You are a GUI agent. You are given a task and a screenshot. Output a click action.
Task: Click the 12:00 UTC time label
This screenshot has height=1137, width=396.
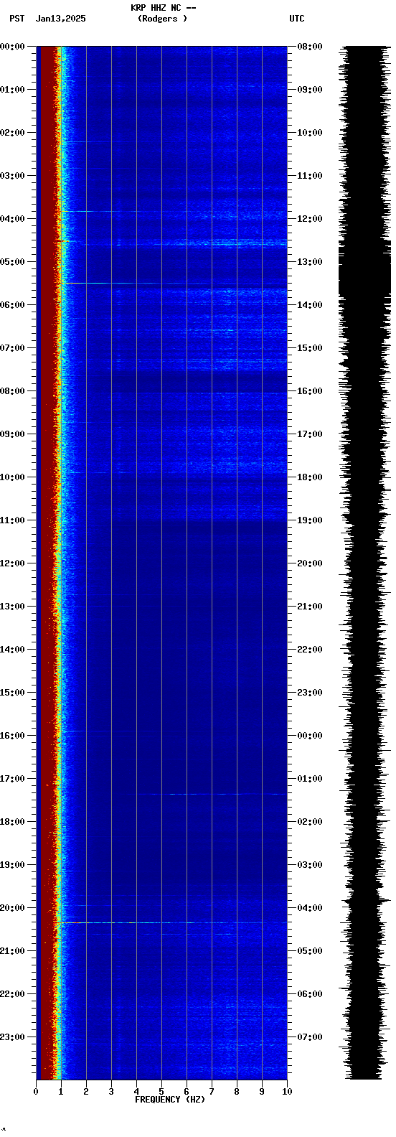point(310,219)
